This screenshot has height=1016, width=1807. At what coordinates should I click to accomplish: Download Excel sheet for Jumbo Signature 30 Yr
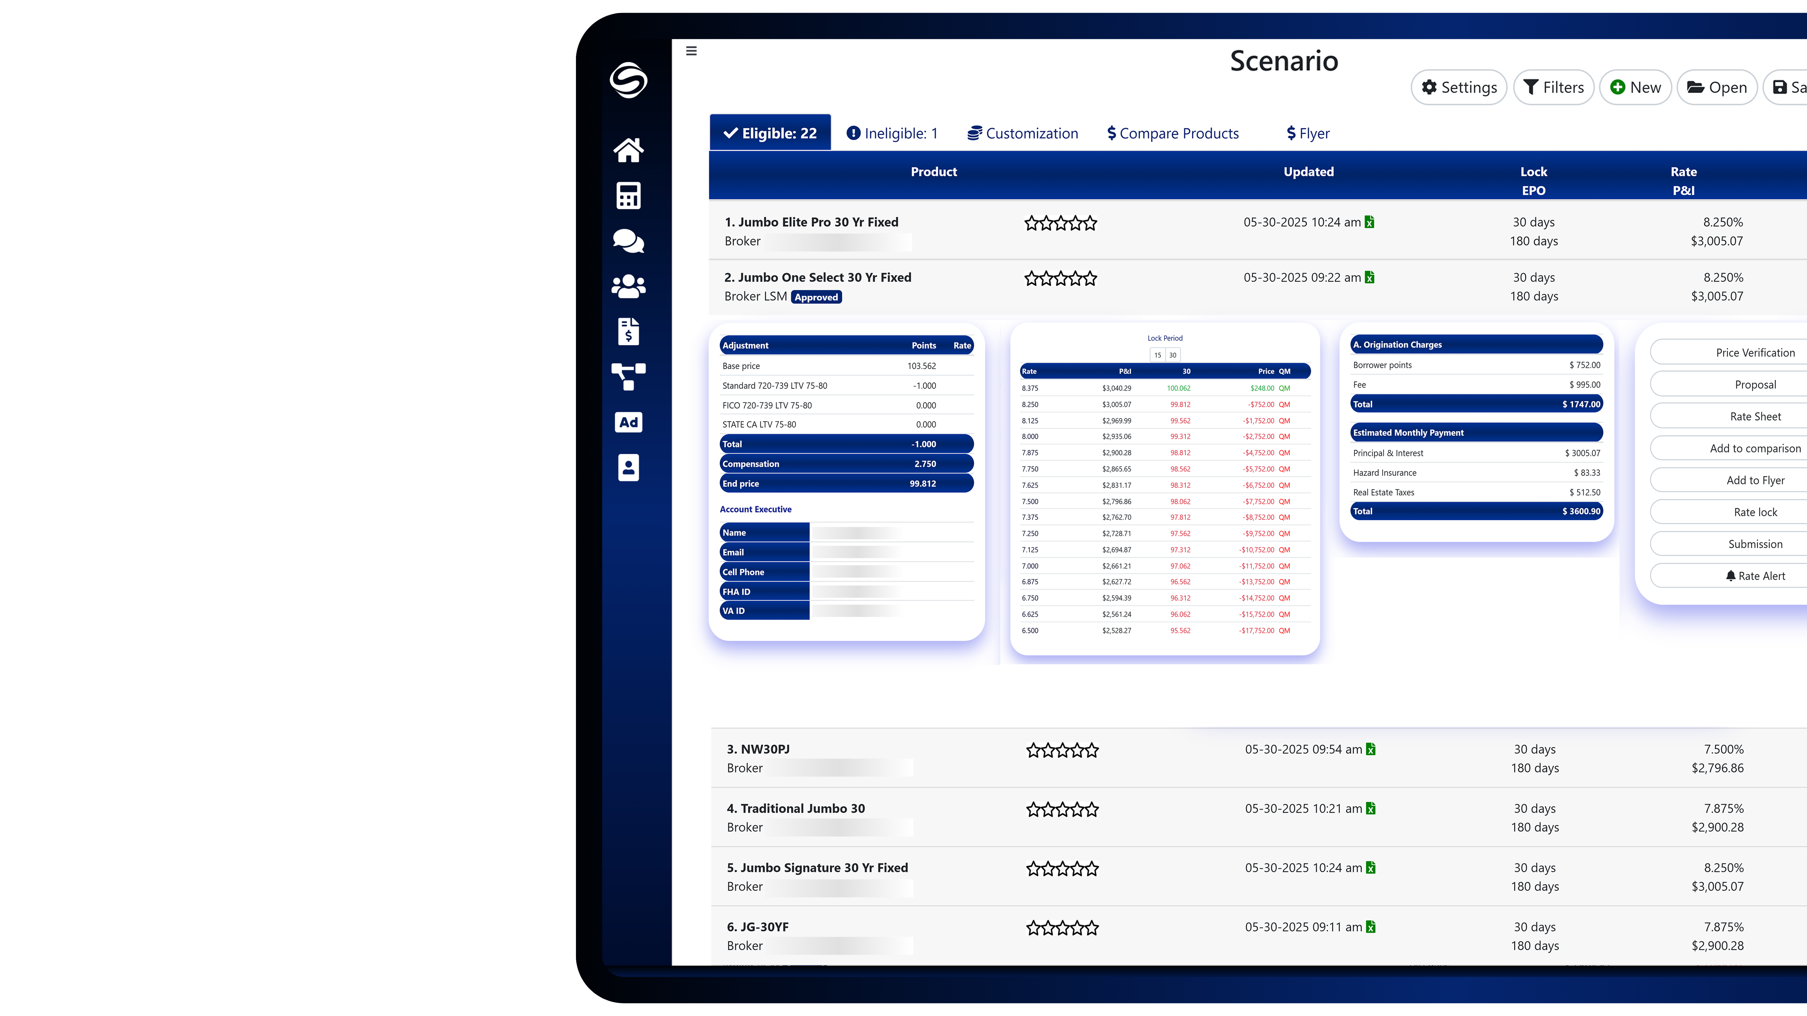(x=1371, y=868)
